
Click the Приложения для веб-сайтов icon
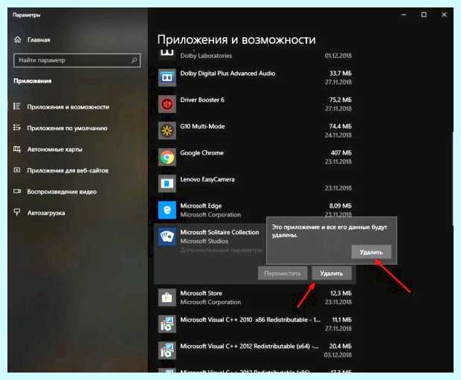(17, 170)
